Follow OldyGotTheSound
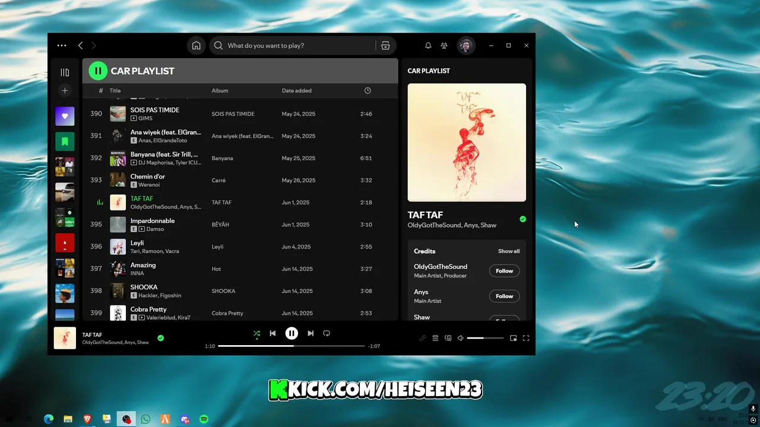 coord(504,271)
